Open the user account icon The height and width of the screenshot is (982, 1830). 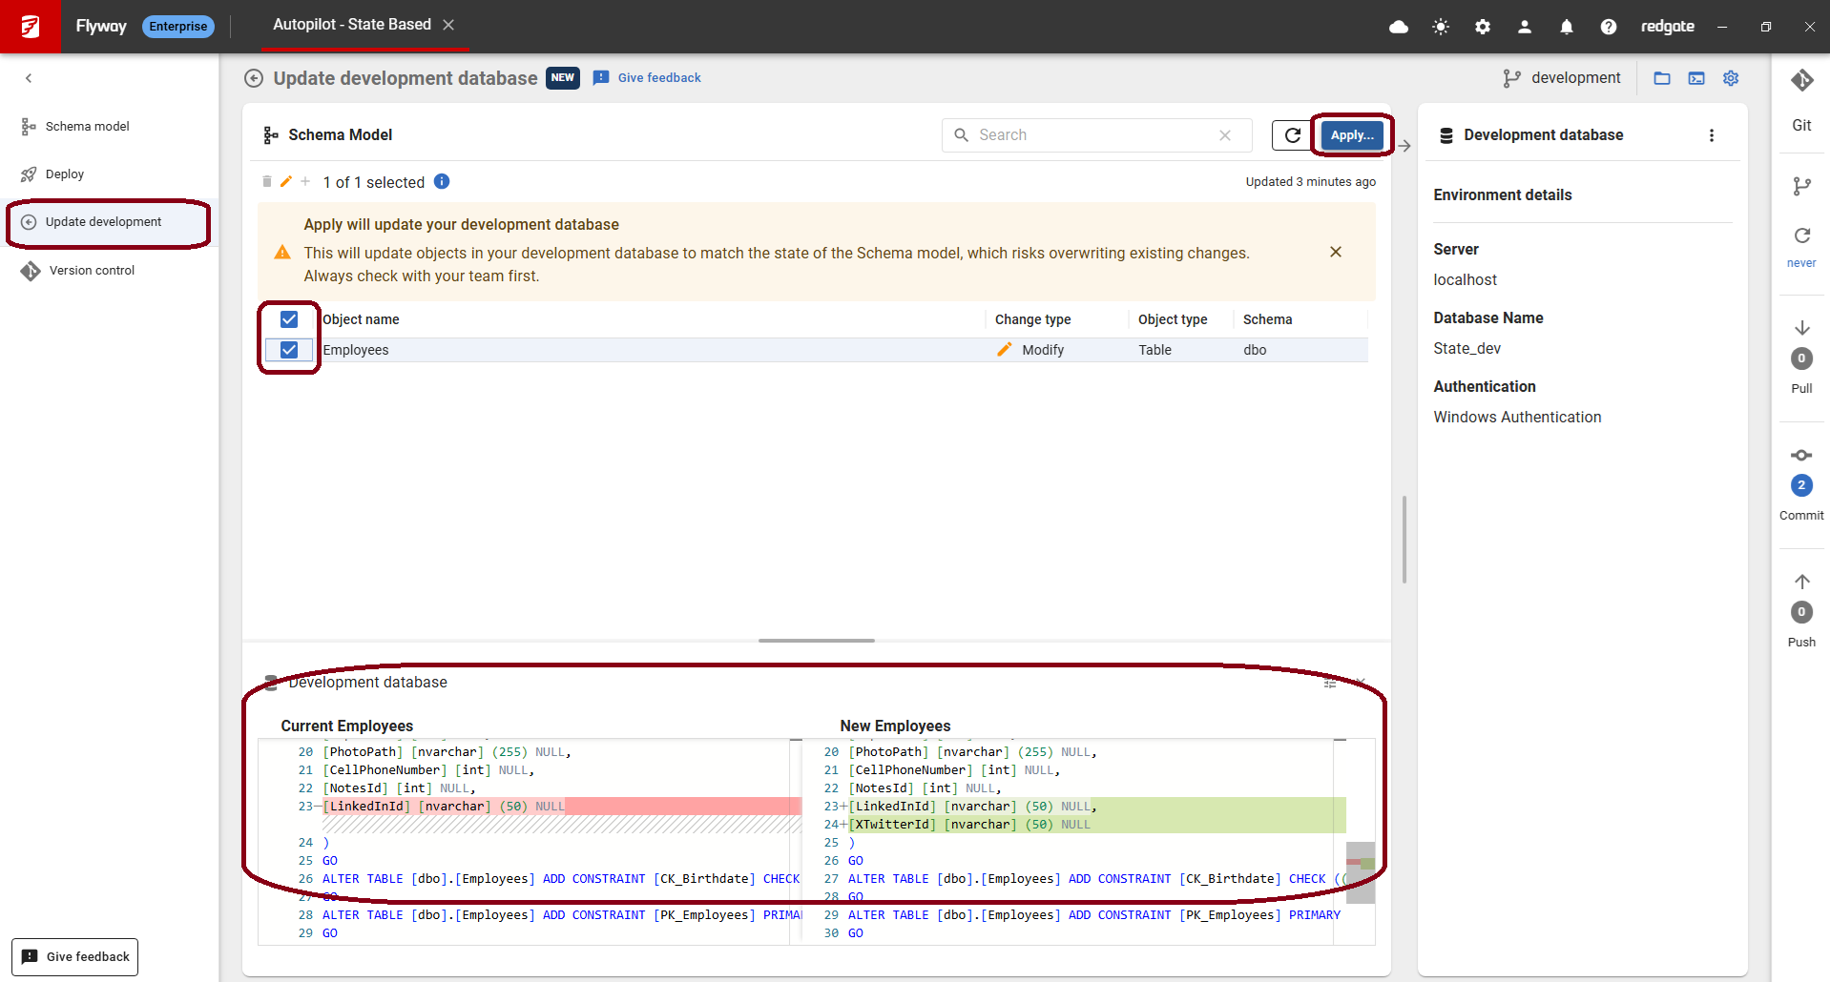[x=1525, y=27]
